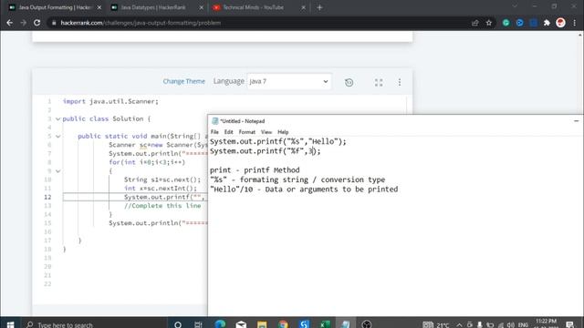This screenshot has height=328, width=584.
Task: Switch to the Java Output Formatting tab
Action: click(55, 7)
